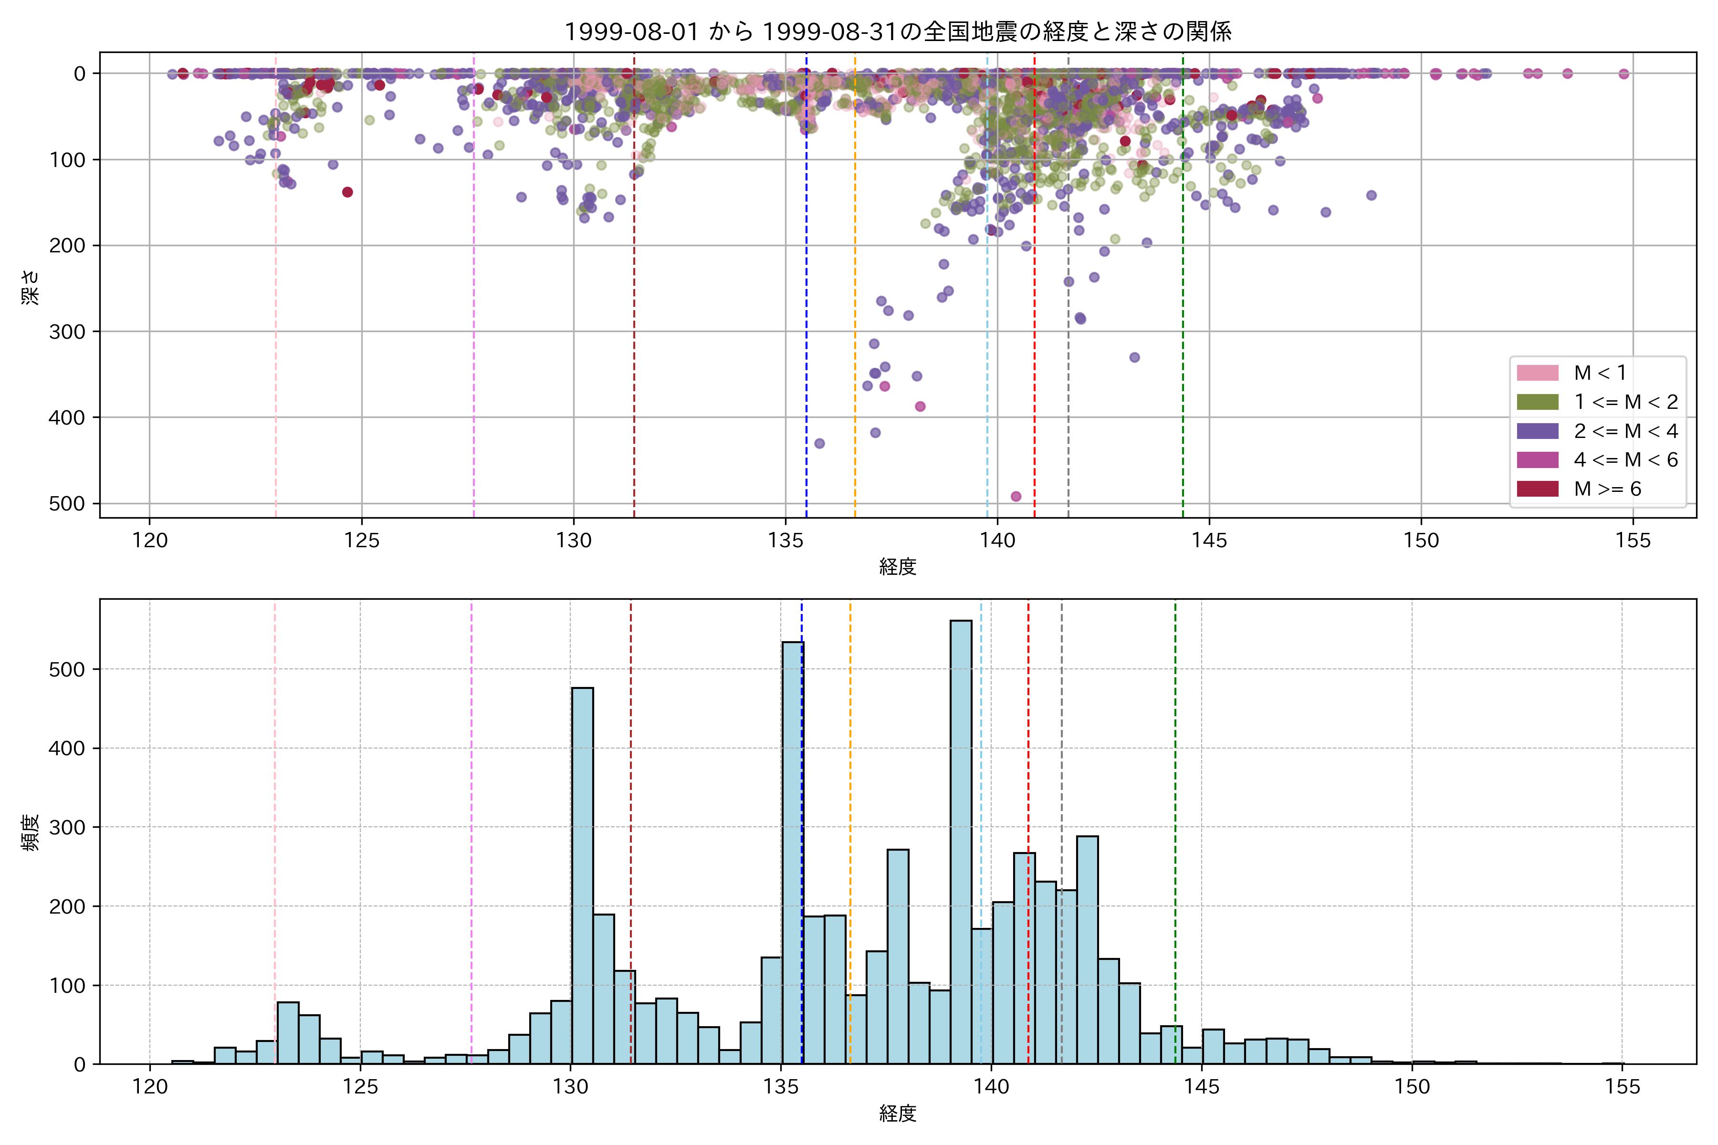Click the 経度 x-axis label under the histogram
The width and height of the screenshot is (1718, 1145).
tap(898, 1114)
